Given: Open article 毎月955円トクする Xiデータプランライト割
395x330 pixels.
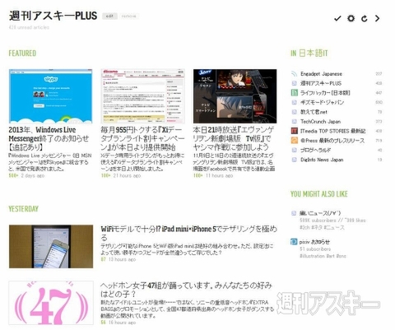Looking at the screenshot, I should coord(142,138).
